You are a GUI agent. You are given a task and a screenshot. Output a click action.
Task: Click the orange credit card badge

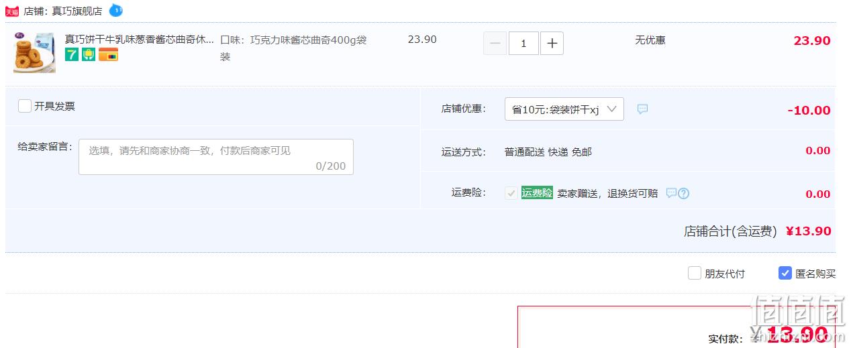(x=108, y=55)
